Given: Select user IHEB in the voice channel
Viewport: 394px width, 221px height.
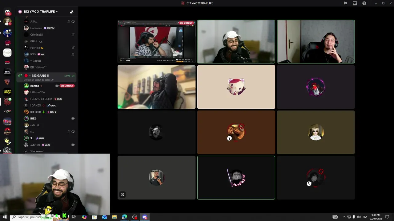Looking at the screenshot, I should pyautogui.click(x=33, y=118).
